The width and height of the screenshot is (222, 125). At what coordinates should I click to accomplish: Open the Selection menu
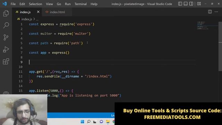(35, 4)
